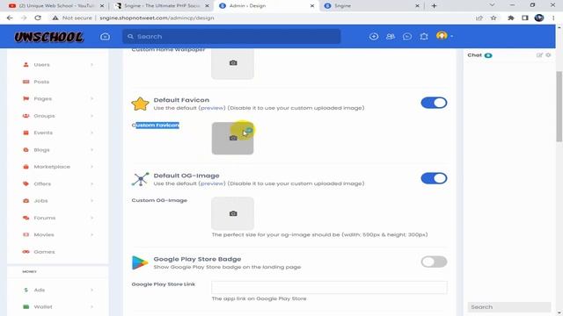The width and height of the screenshot is (563, 316).
Task: Click the Forums sidebar icon
Action: [x=26, y=218]
